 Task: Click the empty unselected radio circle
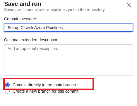point(7,91)
